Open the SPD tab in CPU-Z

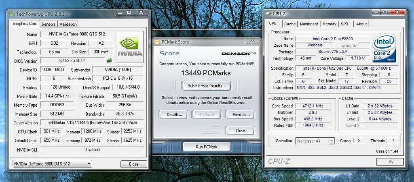pos(344,24)
